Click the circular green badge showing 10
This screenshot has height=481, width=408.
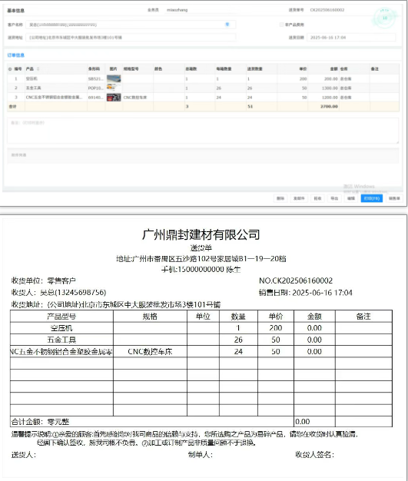(385, 18)
